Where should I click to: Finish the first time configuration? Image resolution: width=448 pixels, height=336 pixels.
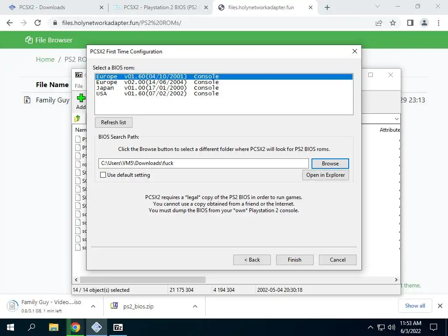pyautogui.click(x=294, y=260)
